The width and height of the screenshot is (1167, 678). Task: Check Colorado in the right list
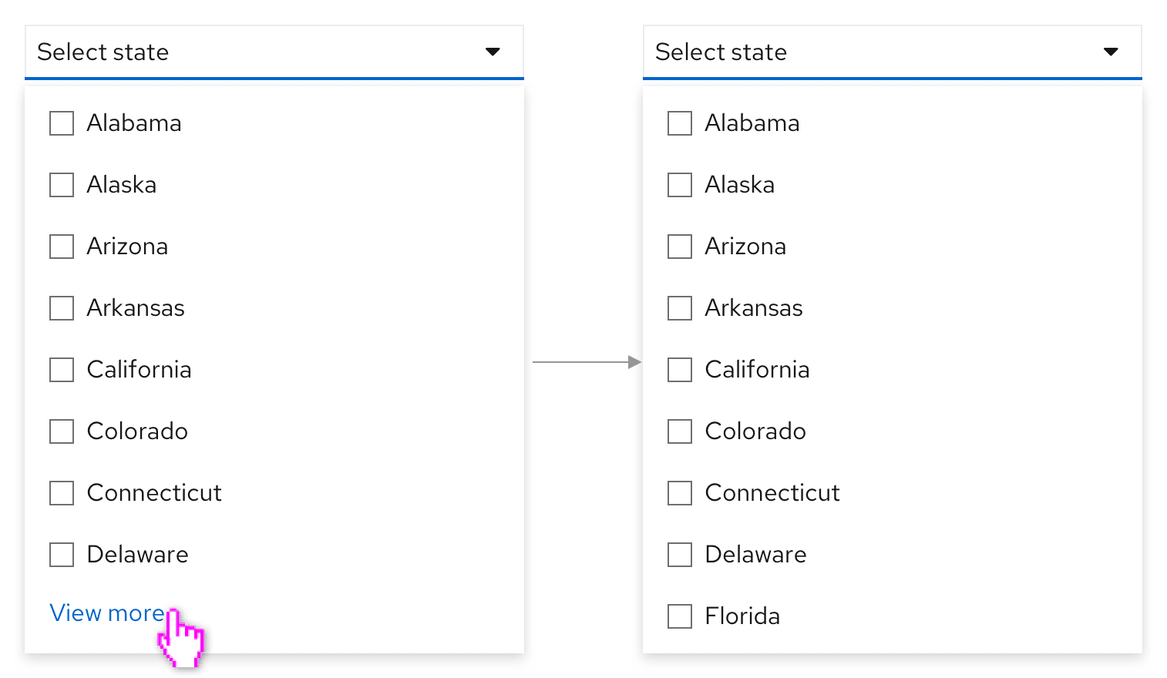click(680, 431)
